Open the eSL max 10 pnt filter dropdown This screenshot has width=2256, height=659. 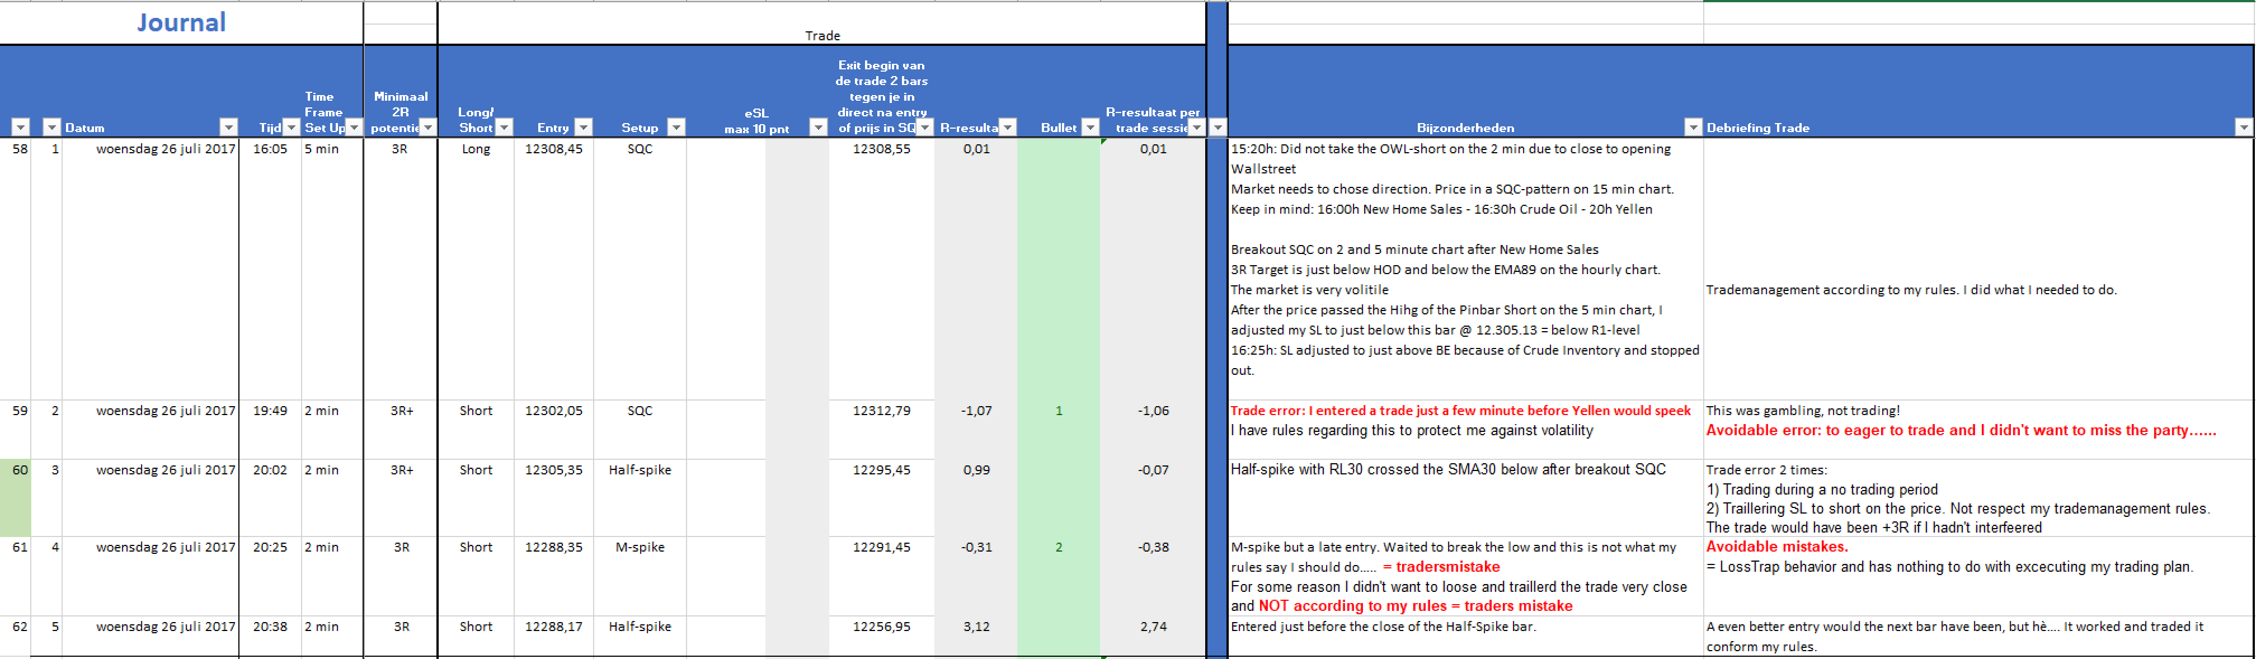[818, 128]
